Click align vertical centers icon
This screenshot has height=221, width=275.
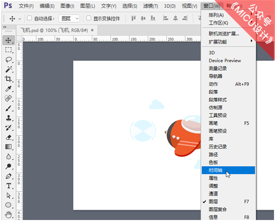coord(143,18)
